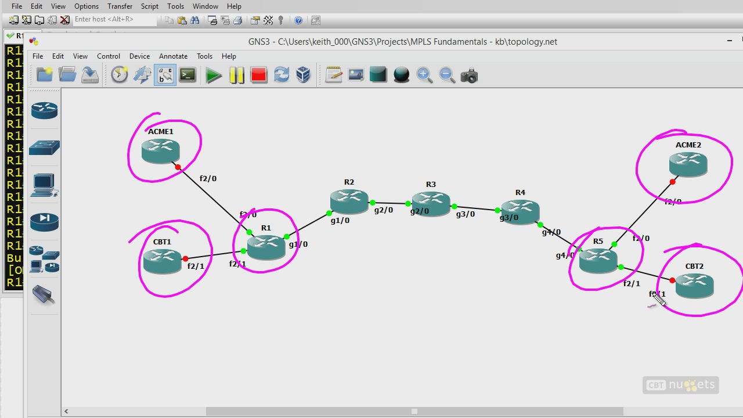Click terminal toolbar Session Options icon

255,20
